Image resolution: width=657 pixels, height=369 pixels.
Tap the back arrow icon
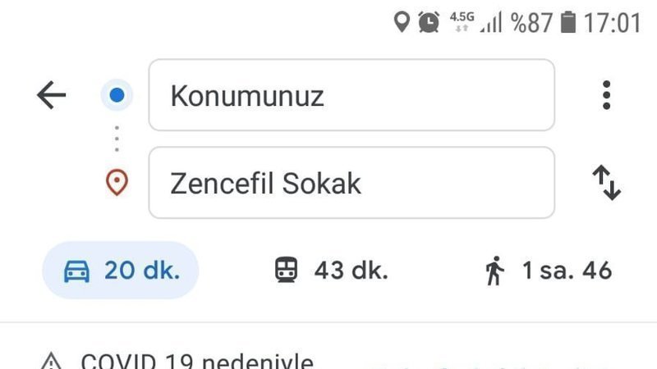coord(51,95)
